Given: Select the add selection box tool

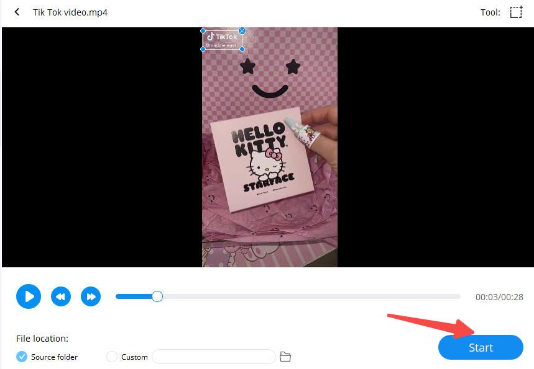Looking at the screenshot, I should pyautogui.click(x=516, y=12).
